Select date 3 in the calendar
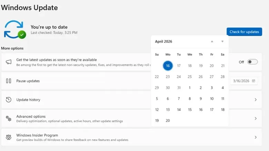The width and height of the screenshot is (269, 151). click(x=212, y=88)
